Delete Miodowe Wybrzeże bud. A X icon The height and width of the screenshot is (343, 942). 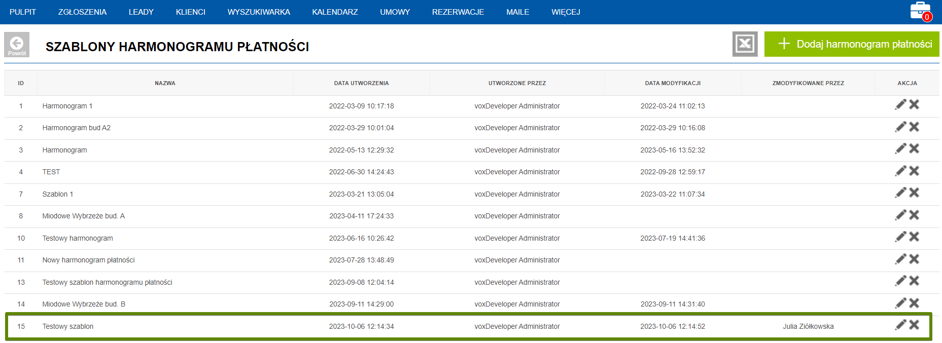tap(914, 215)
